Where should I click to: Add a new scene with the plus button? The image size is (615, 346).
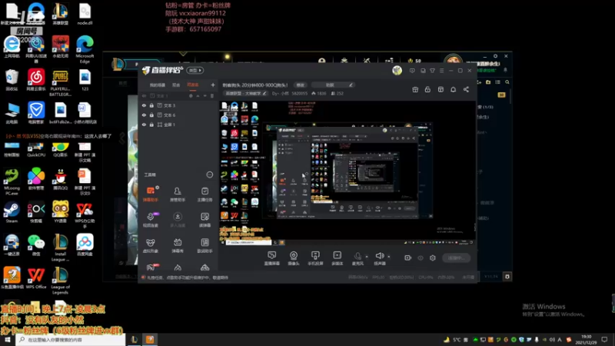pos(213,85)
